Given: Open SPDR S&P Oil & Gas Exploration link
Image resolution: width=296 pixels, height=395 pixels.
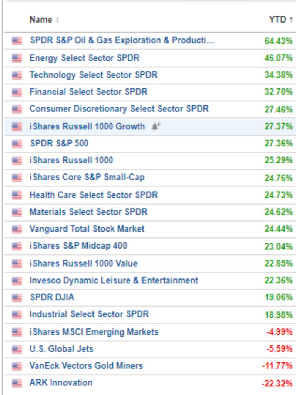Looking at the screenshot, I should point(122,40).
